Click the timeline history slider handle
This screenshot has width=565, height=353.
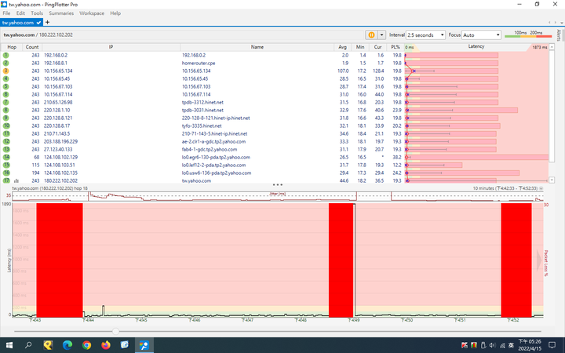[115, 331]
